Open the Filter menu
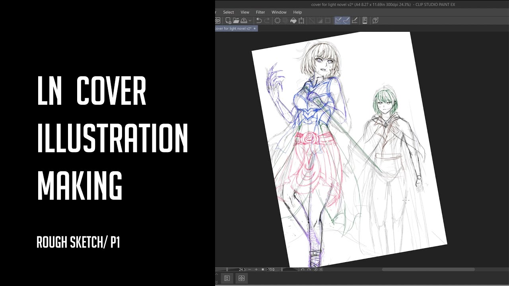 tap(260, 12)
